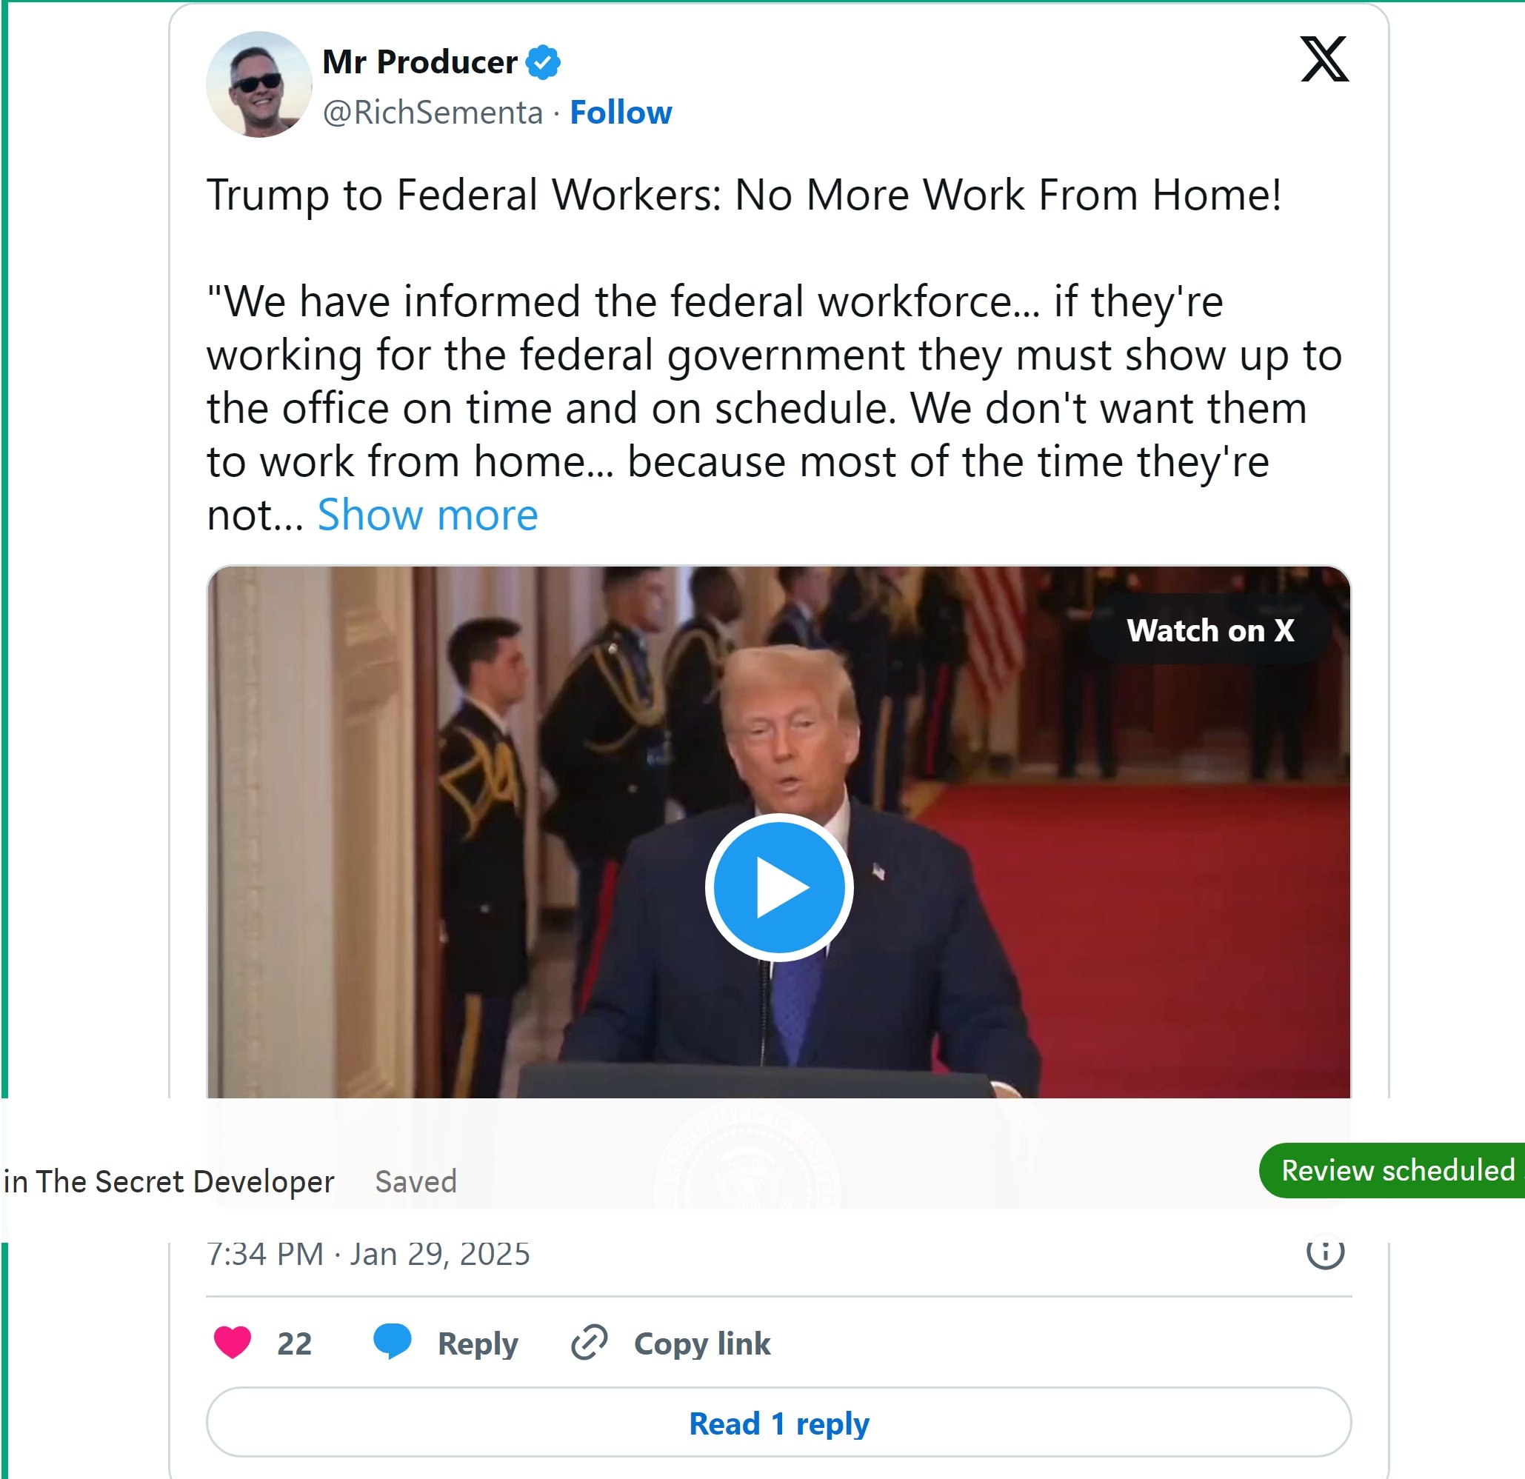Viewport: 1525px width, 1479px height.
Task: Open the @RichSementa handle link
Action: (x=433, y=113)
